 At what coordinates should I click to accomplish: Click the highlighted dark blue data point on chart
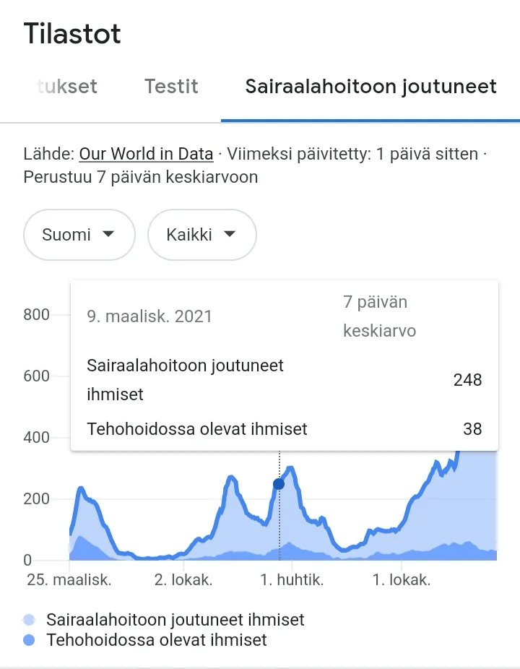point(279,484)
